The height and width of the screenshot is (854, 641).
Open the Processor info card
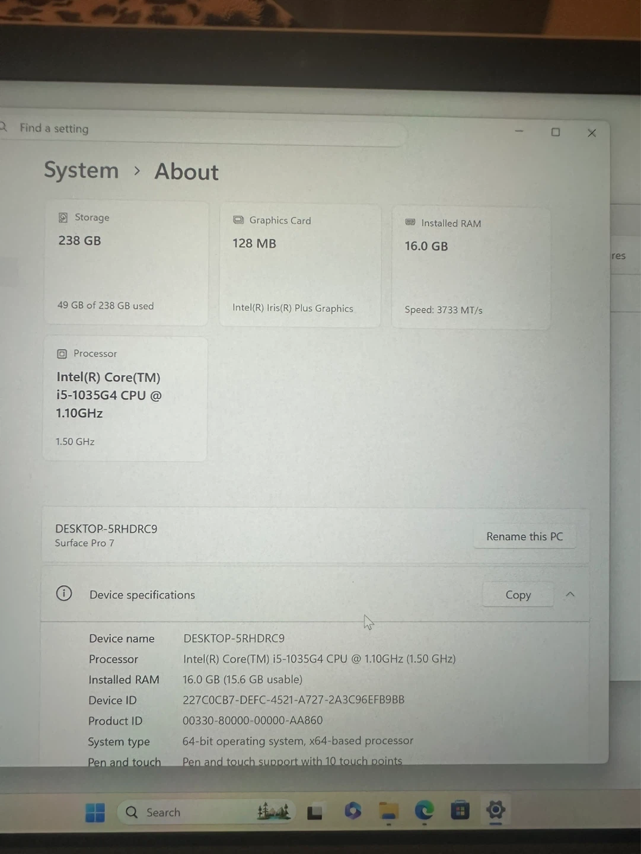[125, 399]
